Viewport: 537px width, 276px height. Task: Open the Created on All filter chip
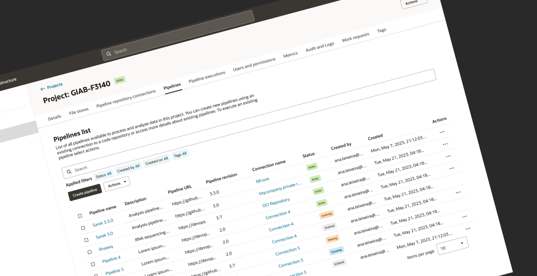pyautogui.click(x=157, y=160)
